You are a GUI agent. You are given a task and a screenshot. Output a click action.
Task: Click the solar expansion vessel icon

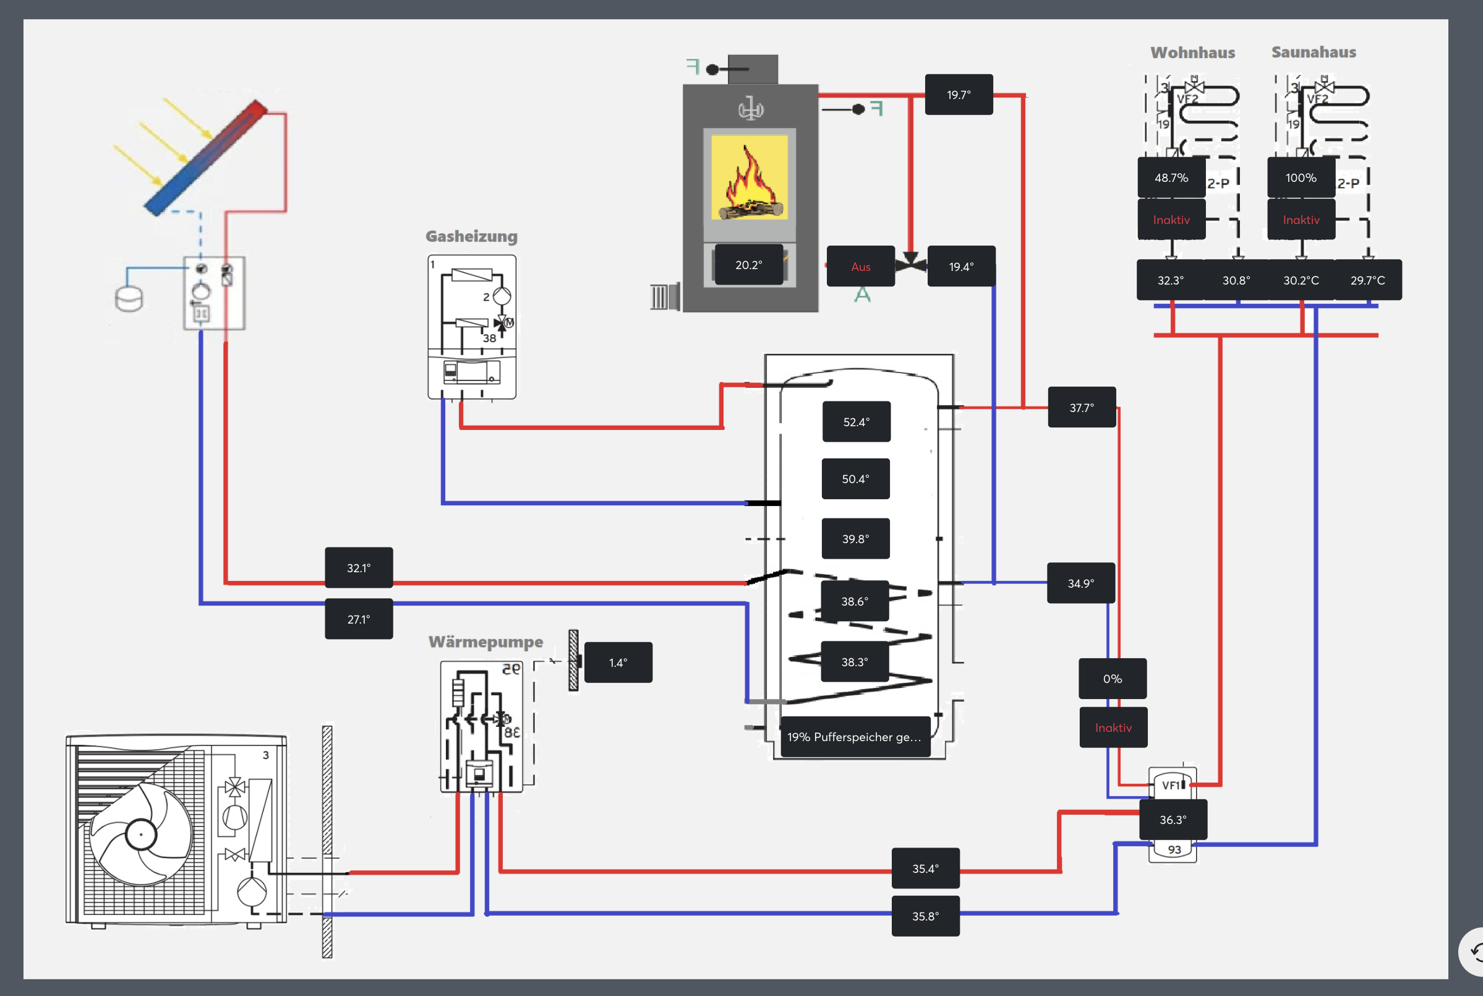(x=129, y=299)
